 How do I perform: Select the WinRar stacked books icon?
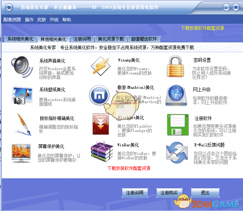102,151
